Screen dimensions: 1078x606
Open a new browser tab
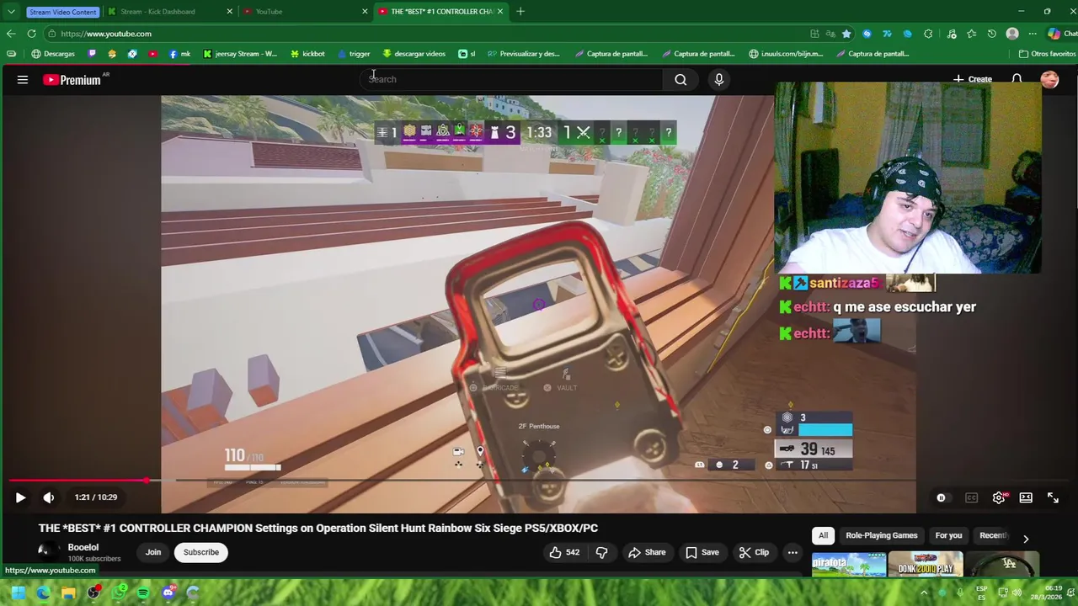coord(520,12)
